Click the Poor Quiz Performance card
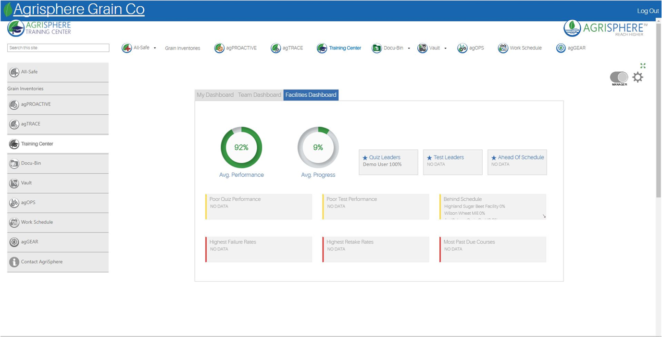 pos(259,207)
